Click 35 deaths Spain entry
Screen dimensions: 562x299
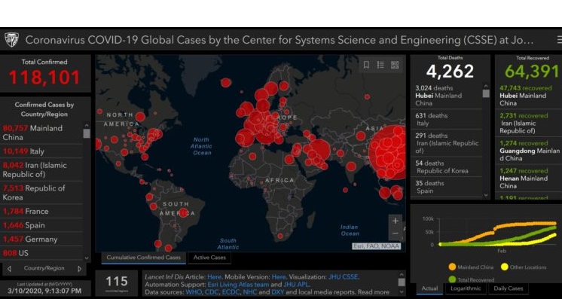[446, 187]
